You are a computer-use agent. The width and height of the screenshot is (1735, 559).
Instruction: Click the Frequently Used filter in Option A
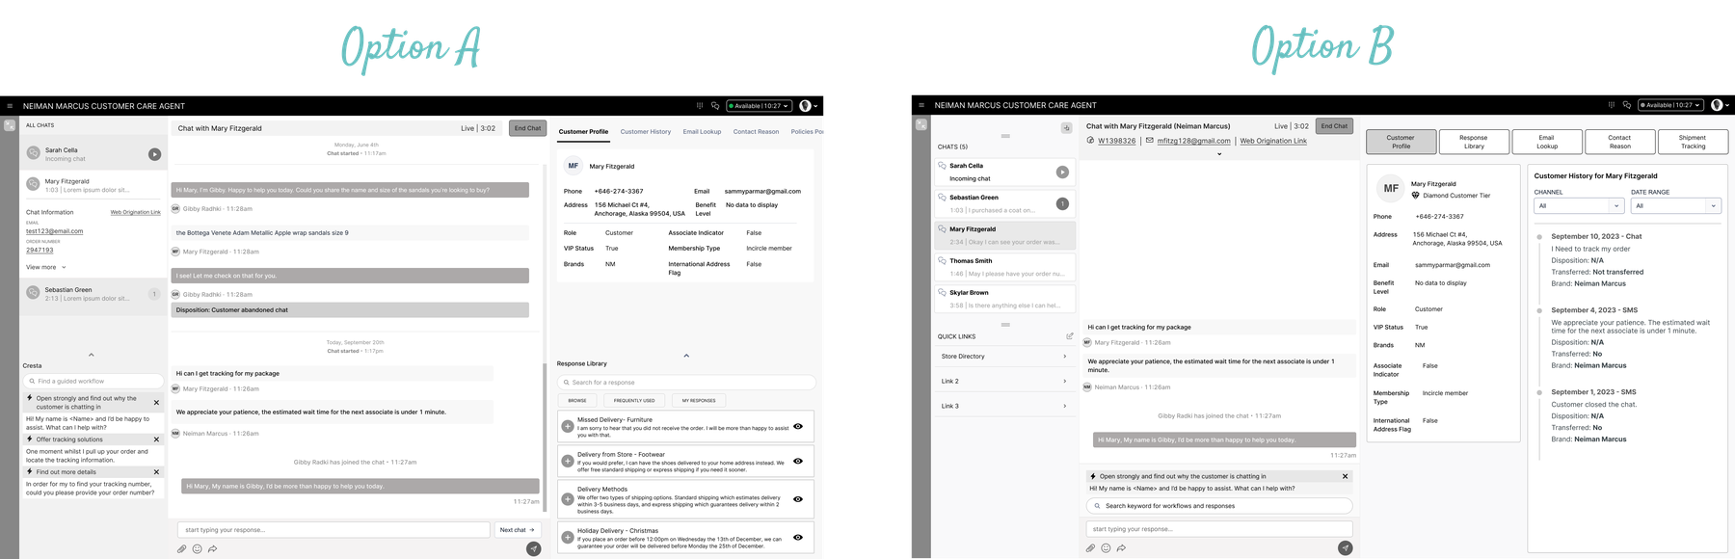[634, 400]
